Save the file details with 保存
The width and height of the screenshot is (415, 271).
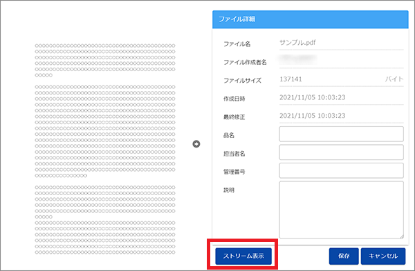point(344,256)
